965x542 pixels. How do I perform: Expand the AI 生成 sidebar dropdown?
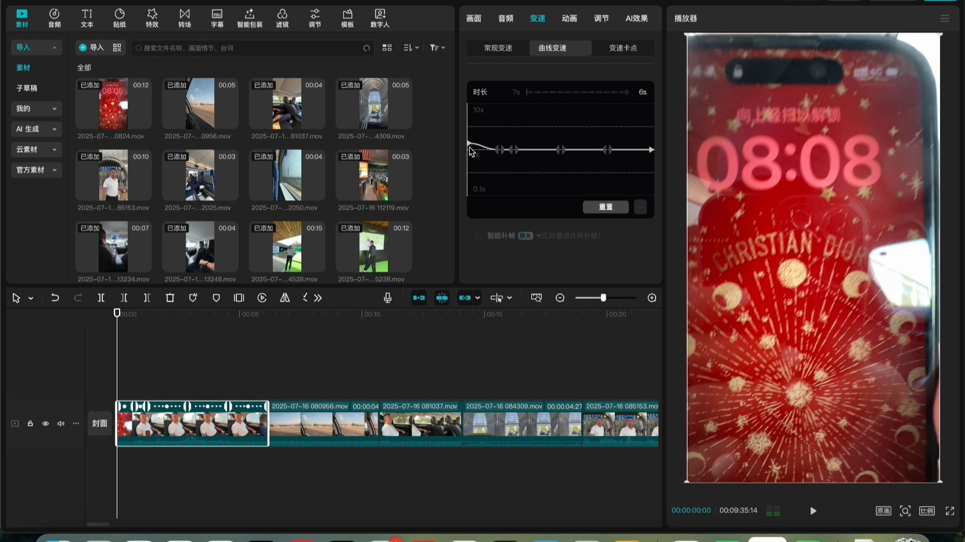click(36, 129)
